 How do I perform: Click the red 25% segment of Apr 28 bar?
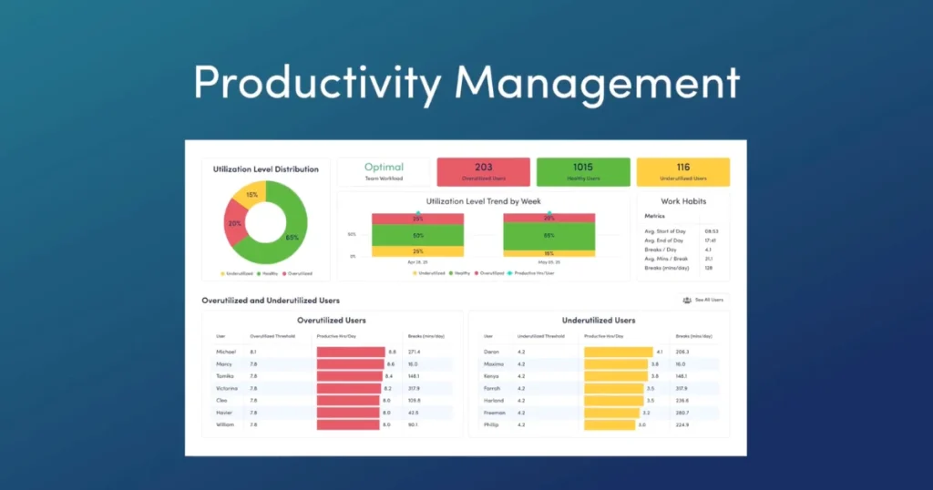[x=417, y=219]
